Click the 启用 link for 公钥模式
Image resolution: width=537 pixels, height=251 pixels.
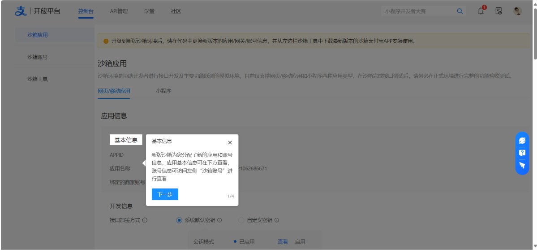click(x=300, y=242)
